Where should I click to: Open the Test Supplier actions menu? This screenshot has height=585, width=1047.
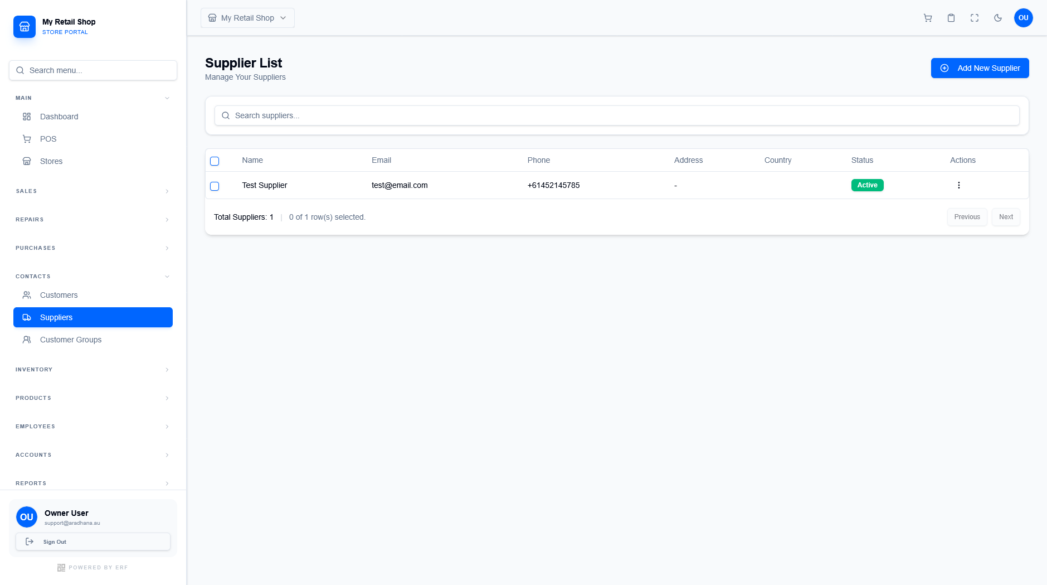(958, 185)
